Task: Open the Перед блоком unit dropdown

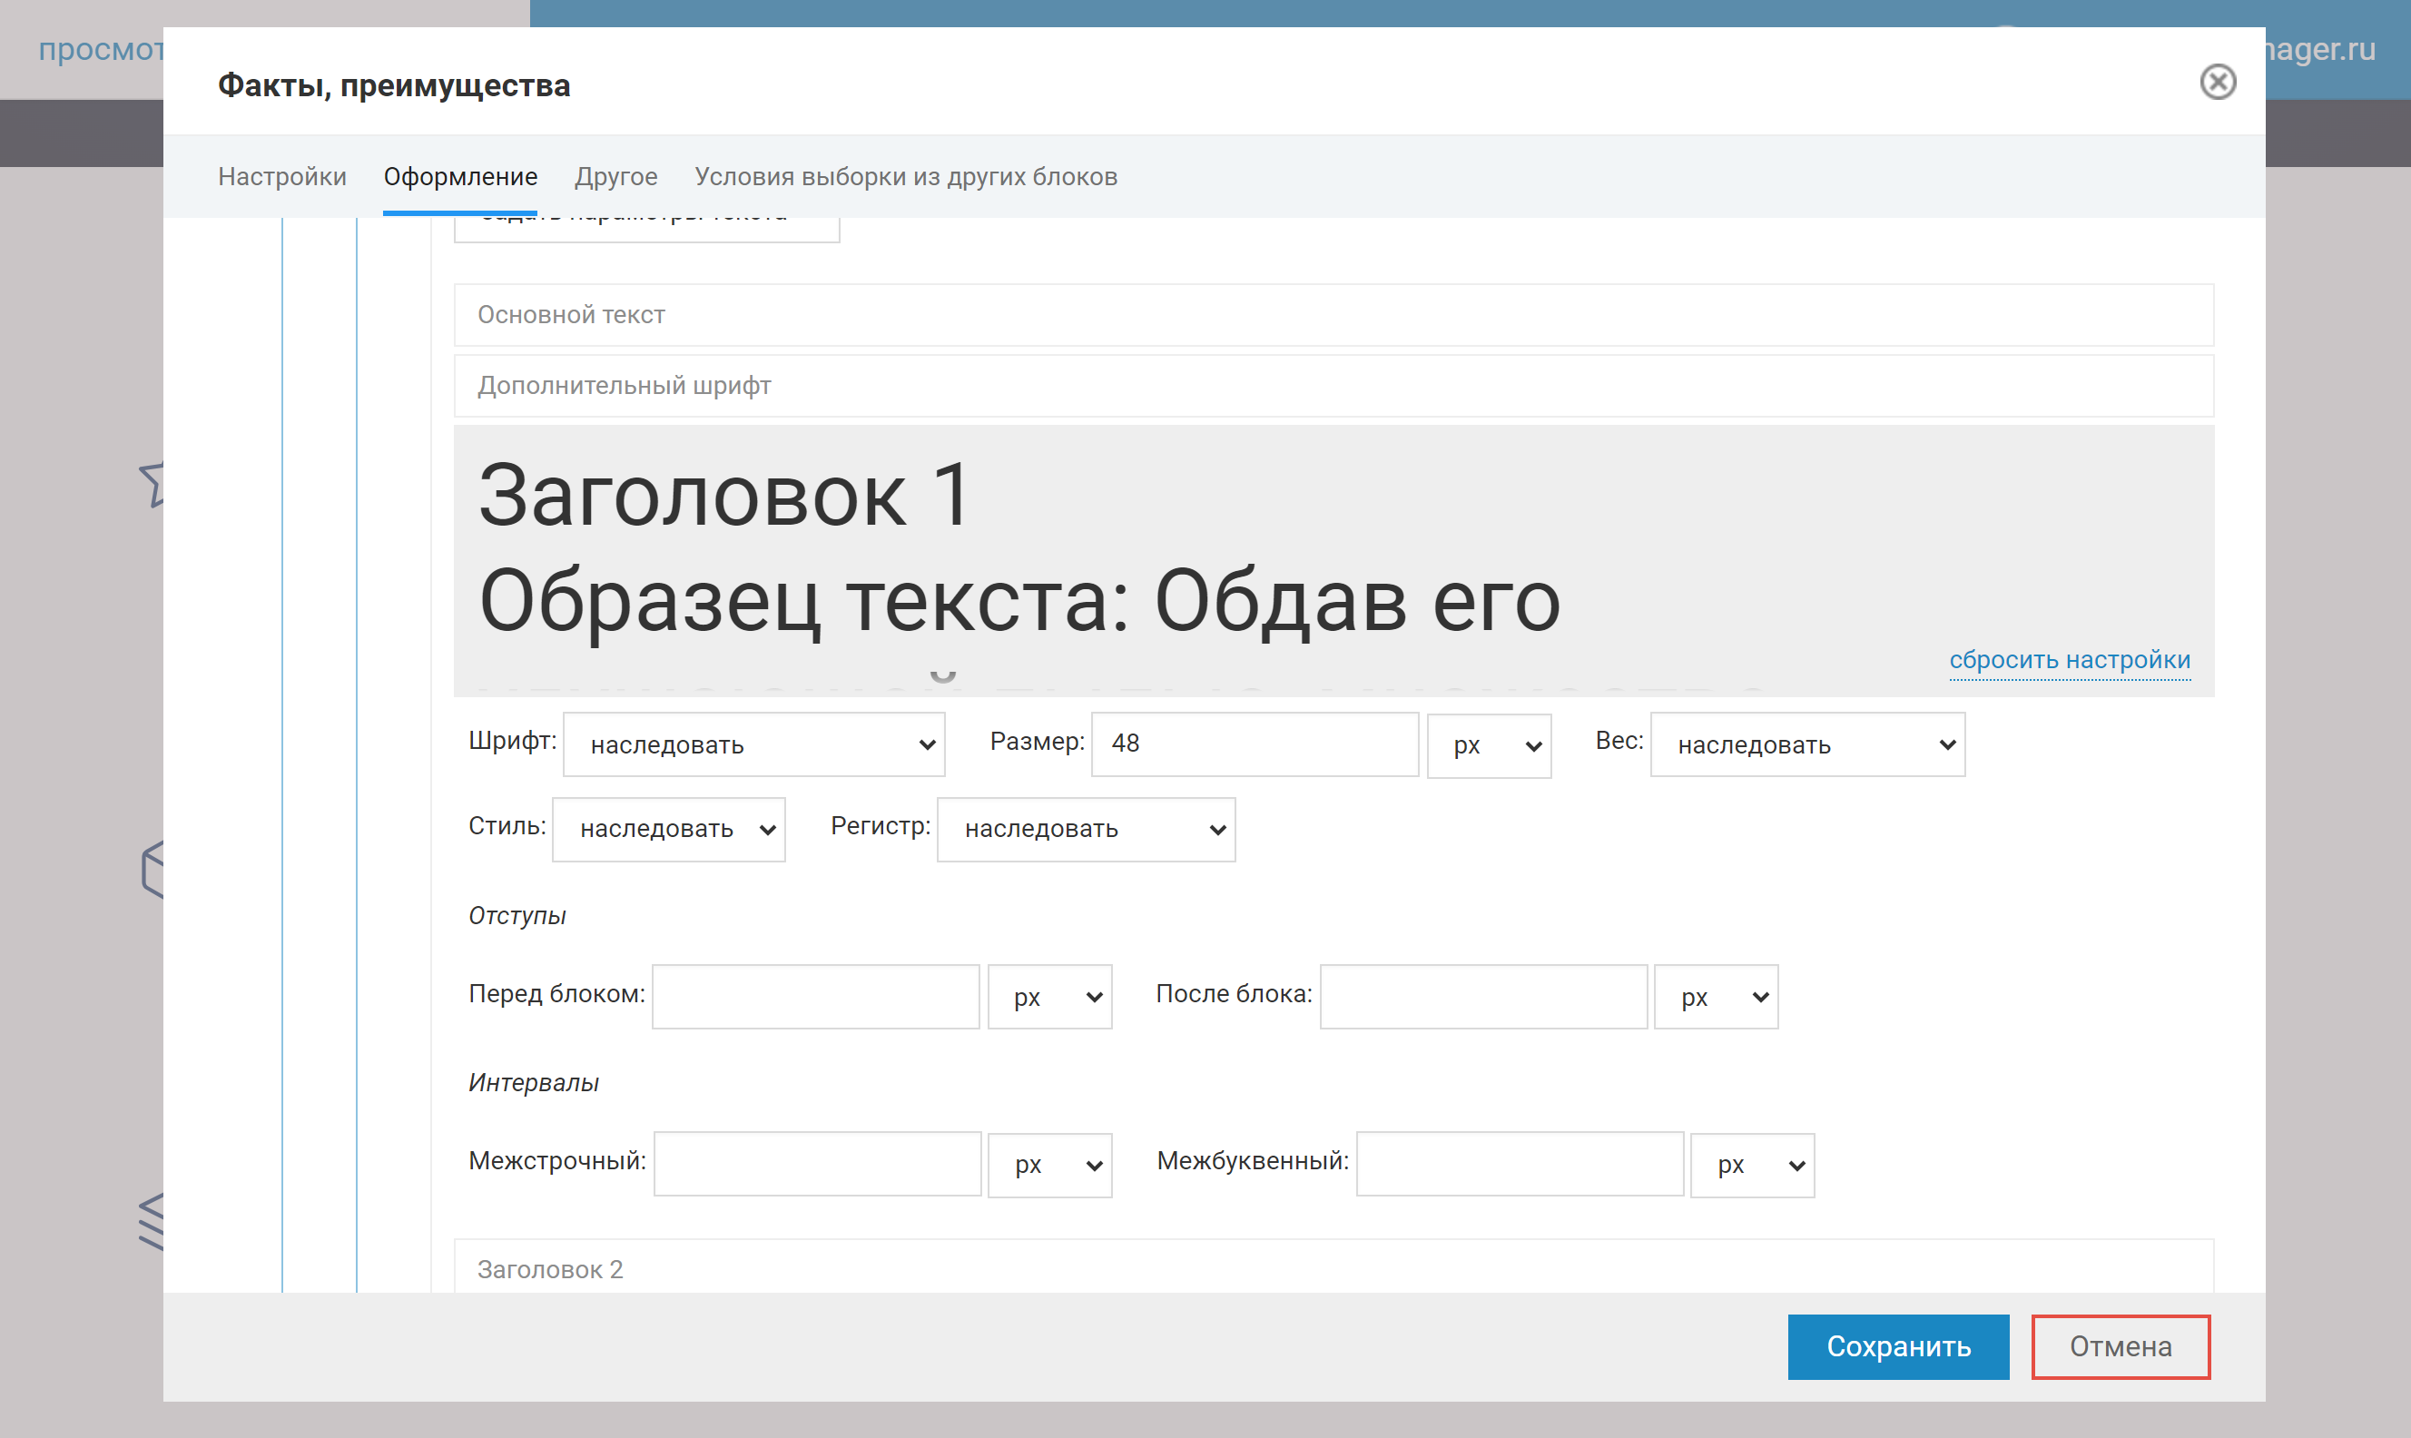Action: [1050, 997]
